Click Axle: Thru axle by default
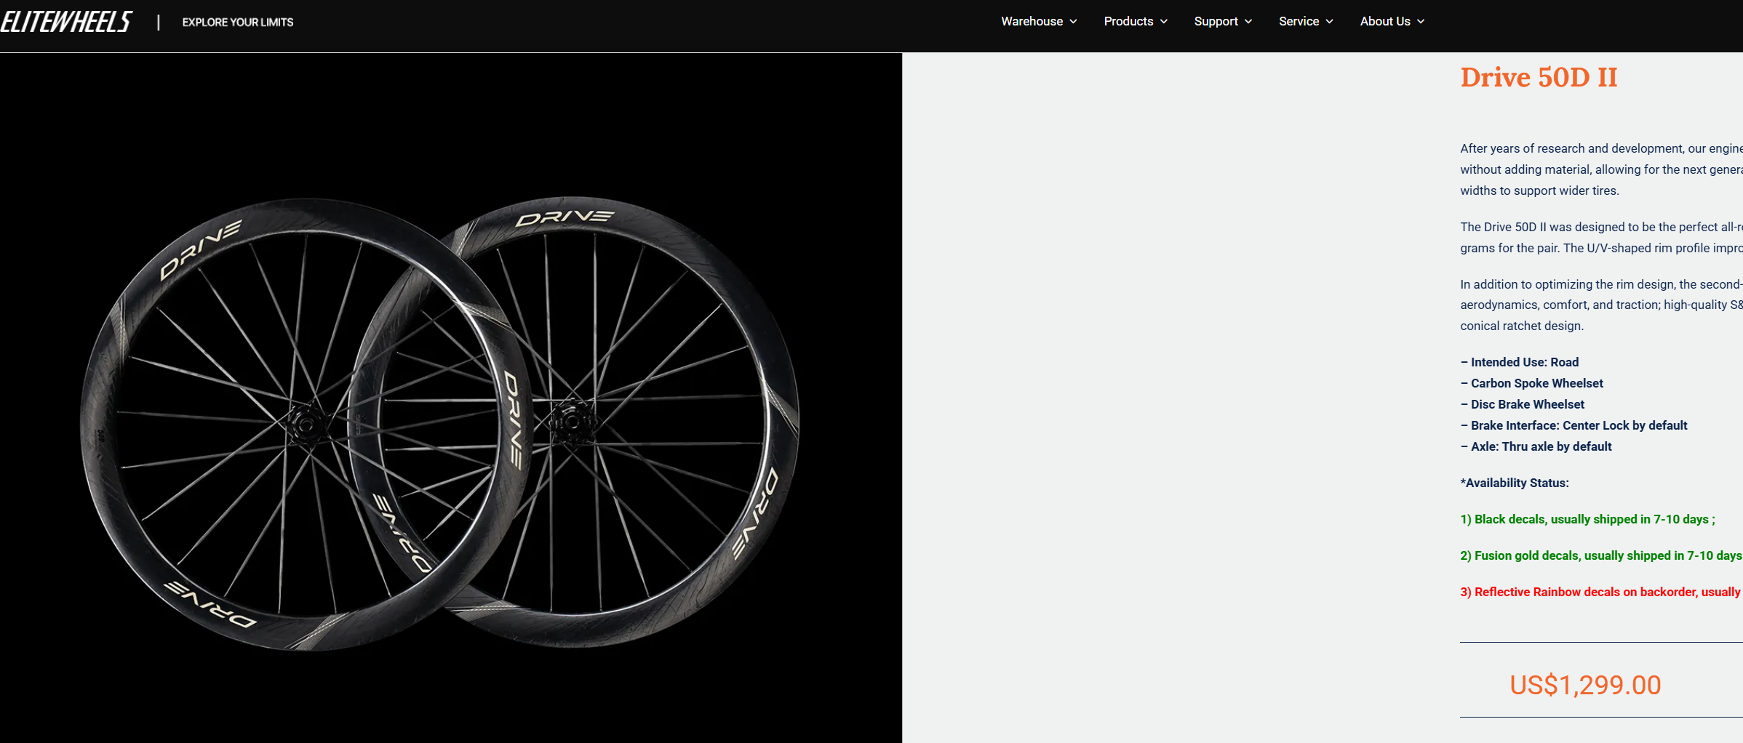 pyautogui.click(x=1536, y=446)
